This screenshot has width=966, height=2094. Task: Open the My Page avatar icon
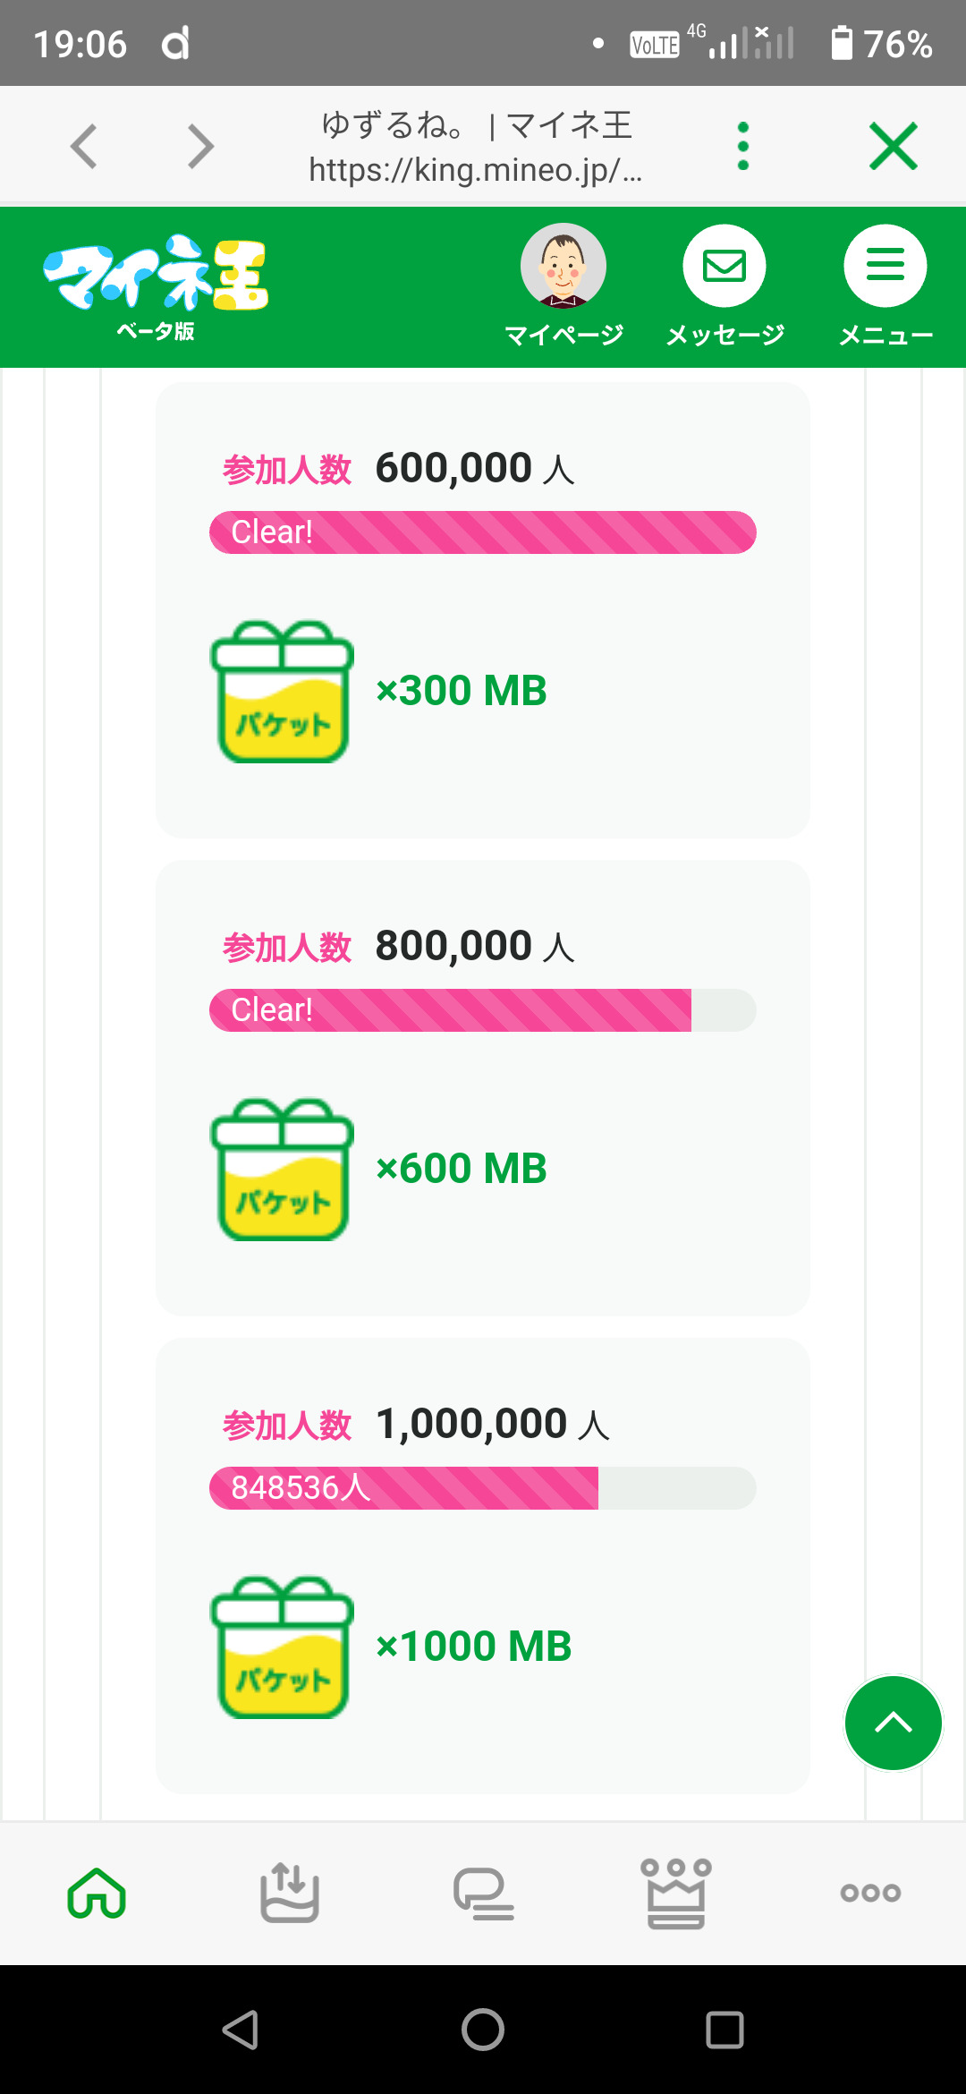click(563, 267)
